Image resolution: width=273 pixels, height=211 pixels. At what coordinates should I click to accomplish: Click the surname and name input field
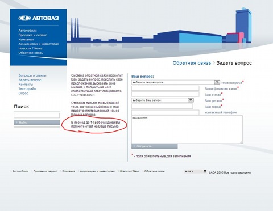[165, 88]
